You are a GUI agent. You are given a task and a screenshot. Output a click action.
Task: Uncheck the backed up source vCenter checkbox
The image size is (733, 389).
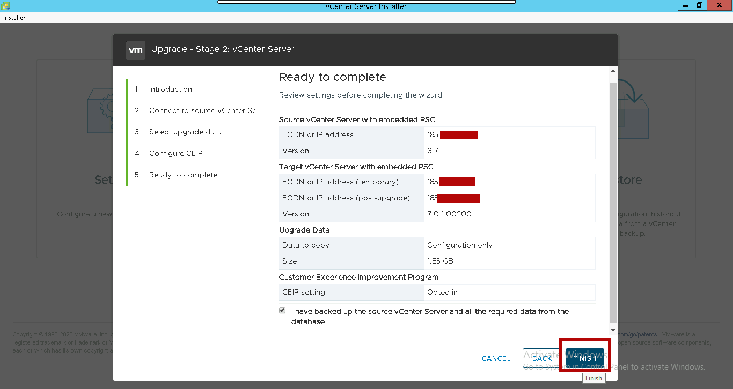(282, 311)
